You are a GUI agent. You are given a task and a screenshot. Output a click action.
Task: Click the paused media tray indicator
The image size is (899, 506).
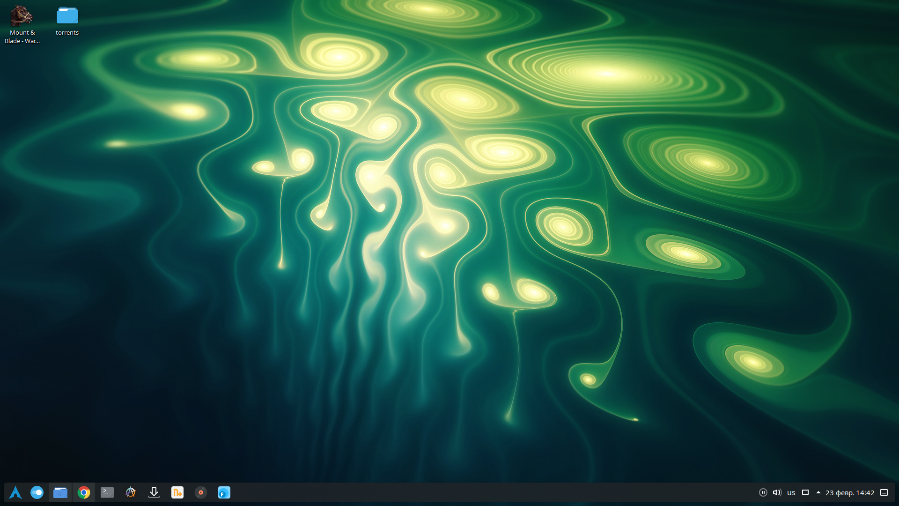(x=763, y=492)
